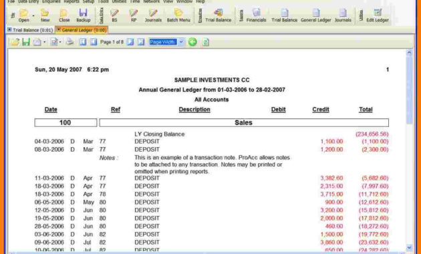Click the 06-05-2006 date entry

[49, 202]
